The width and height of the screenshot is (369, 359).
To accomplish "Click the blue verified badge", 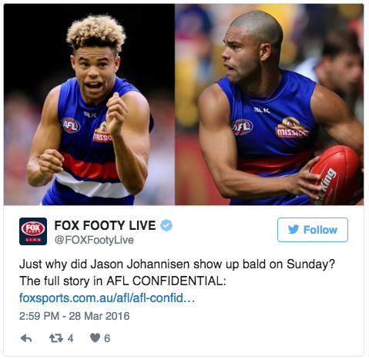I will 166,225.
